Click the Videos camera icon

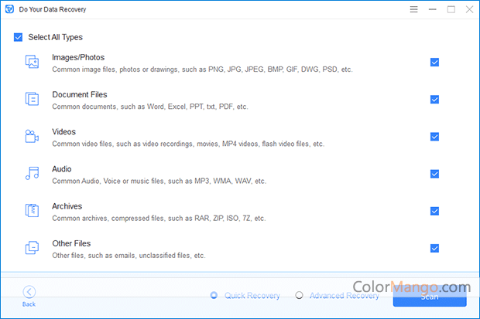(x=32, y=137)
